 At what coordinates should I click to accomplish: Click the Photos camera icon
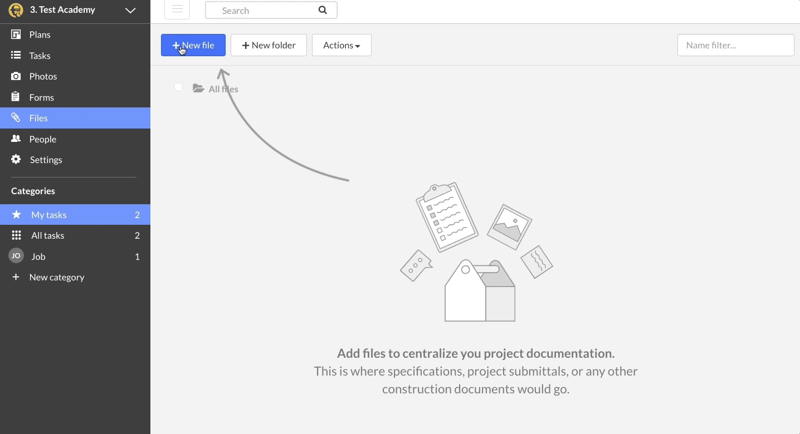coord(16,76)
